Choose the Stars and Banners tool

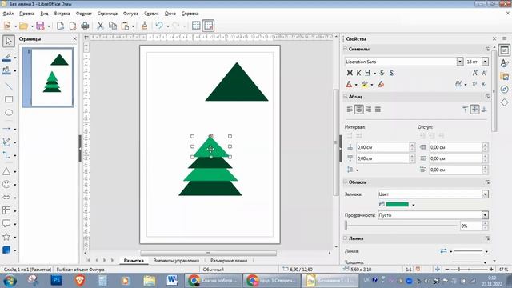coord(6,237)
